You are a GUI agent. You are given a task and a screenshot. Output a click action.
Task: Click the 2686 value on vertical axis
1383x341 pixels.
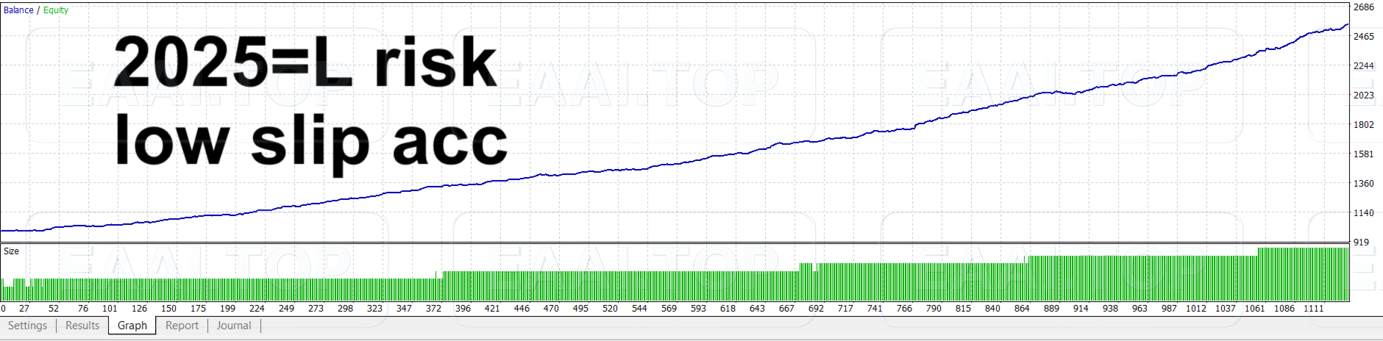[x=1363, y=7]
